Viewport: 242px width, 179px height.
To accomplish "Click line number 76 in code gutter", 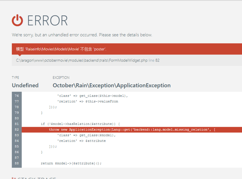I will 17,96.
